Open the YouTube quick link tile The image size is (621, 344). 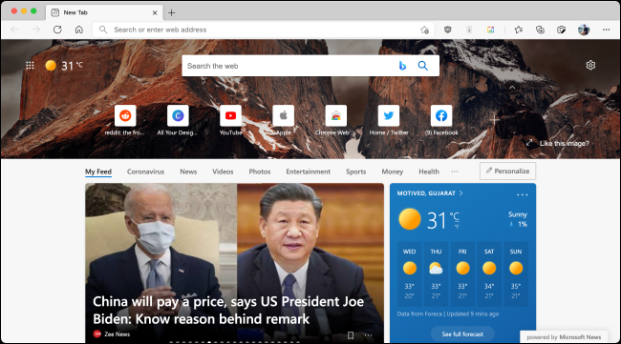click(230, 115)
